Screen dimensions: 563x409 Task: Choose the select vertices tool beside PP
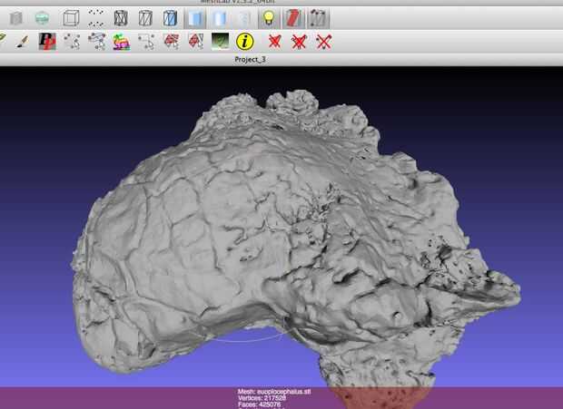pos(72,42)
